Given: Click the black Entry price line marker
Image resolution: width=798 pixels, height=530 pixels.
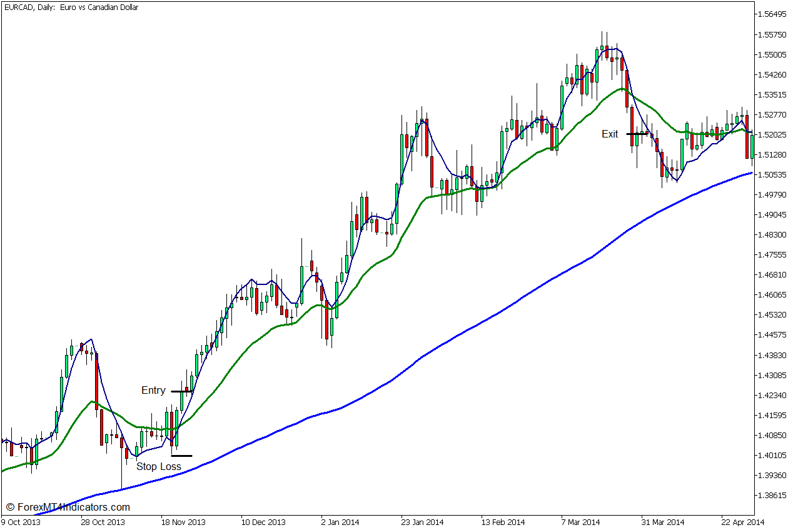Looking at the screenshot, I should (181, 391).
